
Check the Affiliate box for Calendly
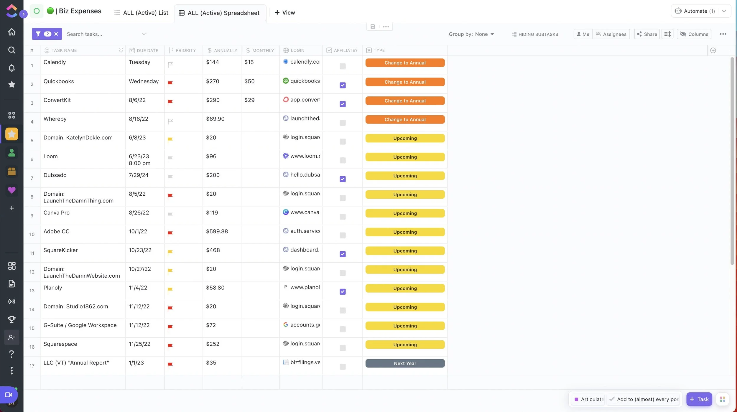(342, 66)
